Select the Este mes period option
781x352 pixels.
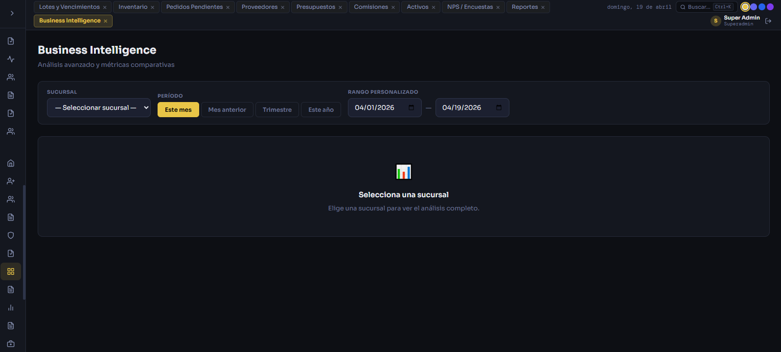[x=178, y=110]
